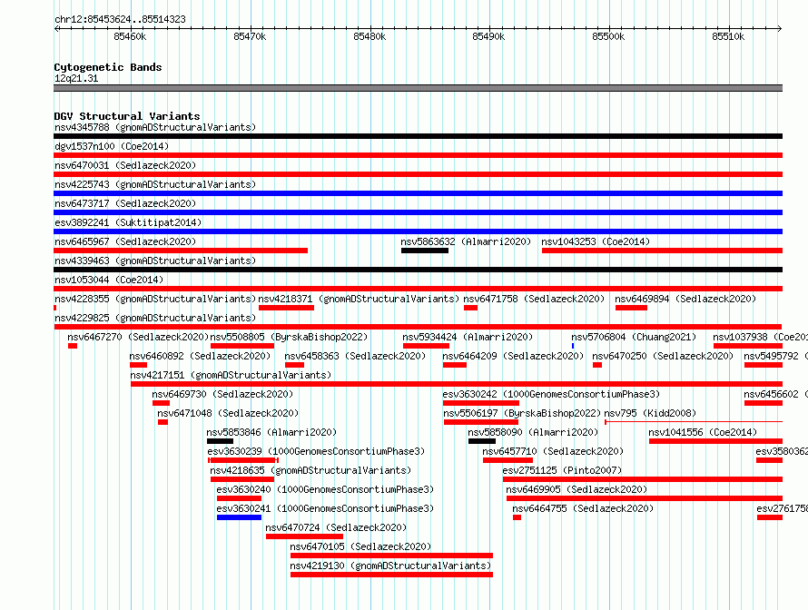The image size is (808, 610).
Task: Click nsv6470250 (Sedlazeck2020) label
Action: pyautogui.click(x=663, y=356)
